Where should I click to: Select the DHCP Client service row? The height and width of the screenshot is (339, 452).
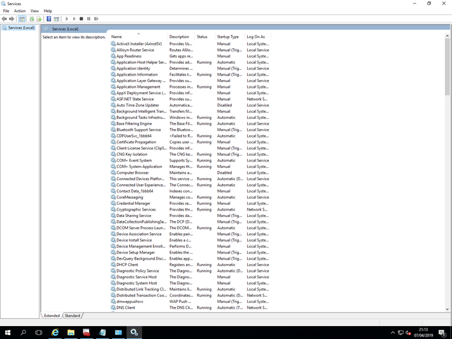(127, 265)
